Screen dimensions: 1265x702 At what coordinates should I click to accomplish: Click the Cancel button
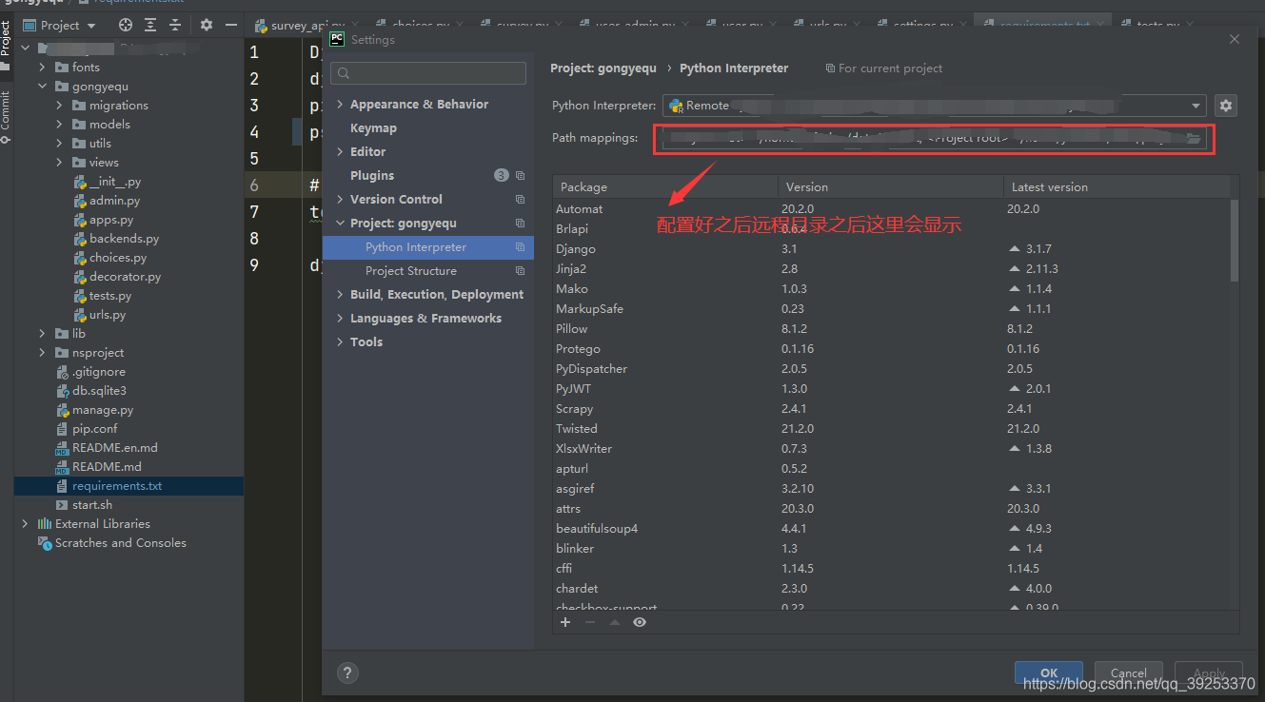coord(1129,673)
